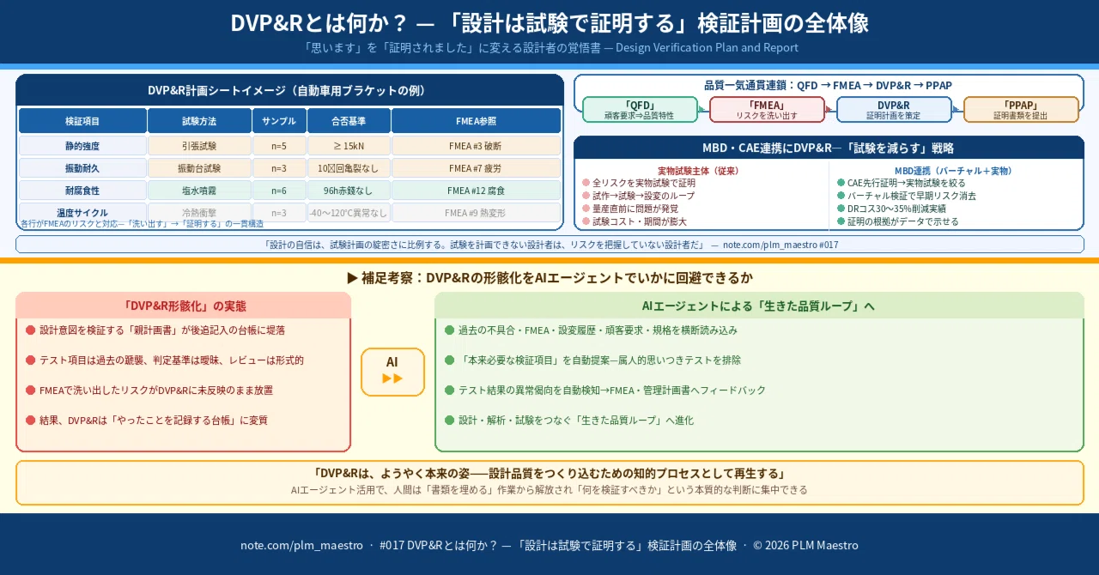Click the 振動台試験 cell
1099x575 pixels.
point(199,168)
